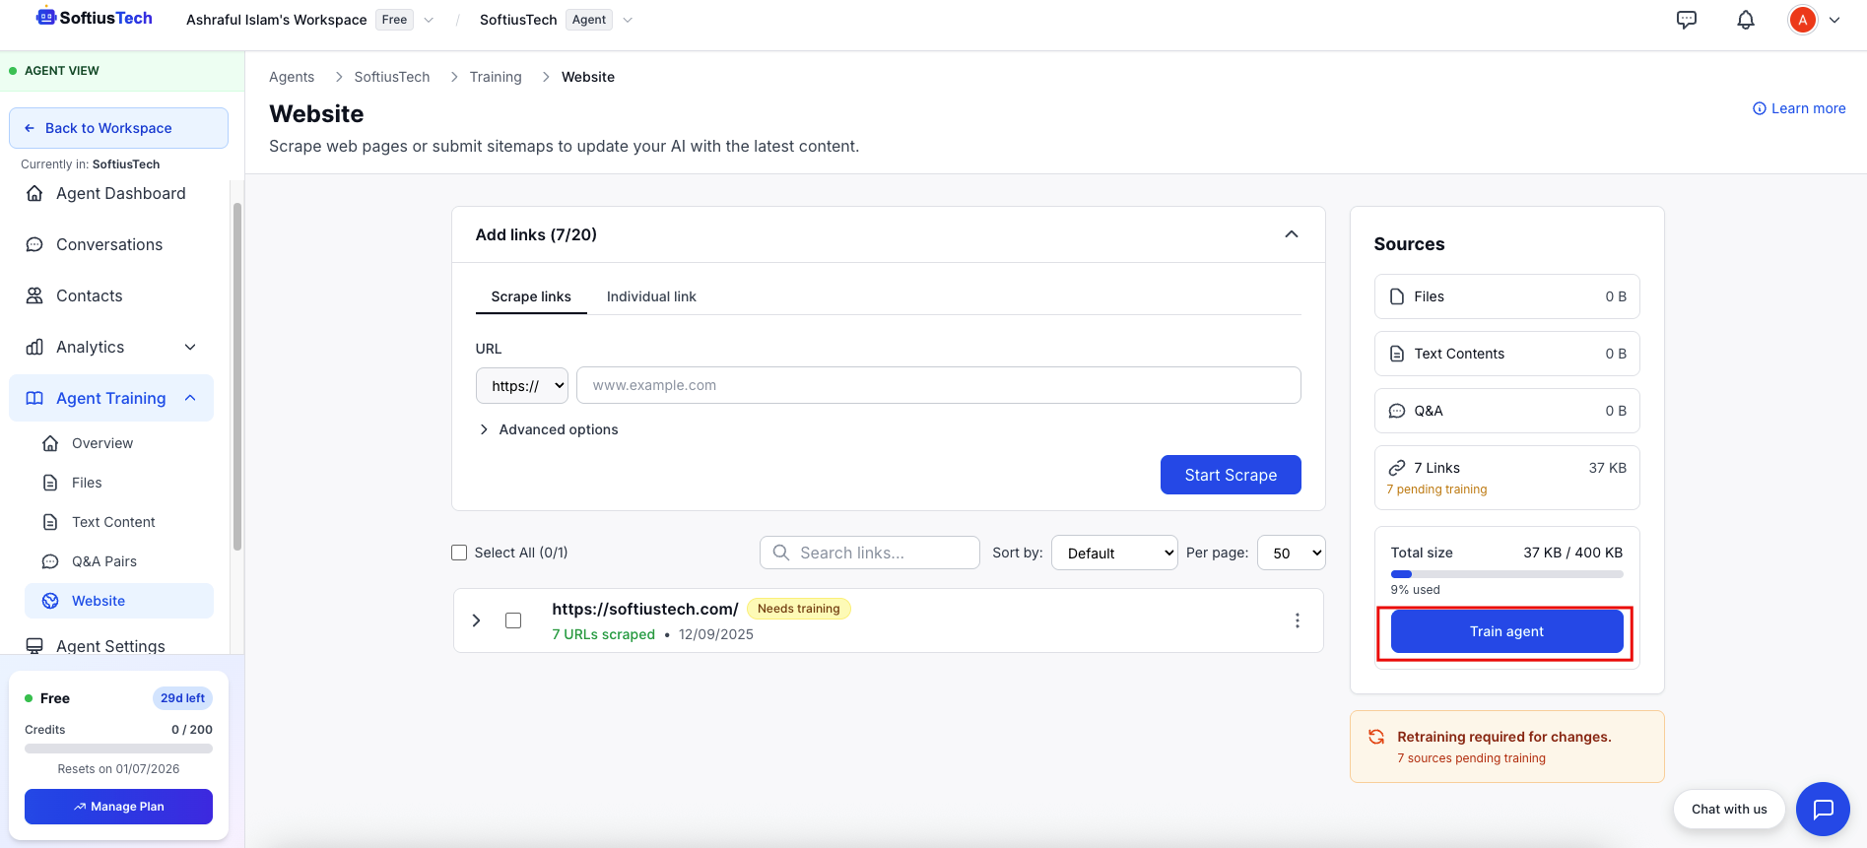The width and height of the screenshot is (1867, 848).
Task: Click the Learn more info icon
Action: (x=1760, y=108)
